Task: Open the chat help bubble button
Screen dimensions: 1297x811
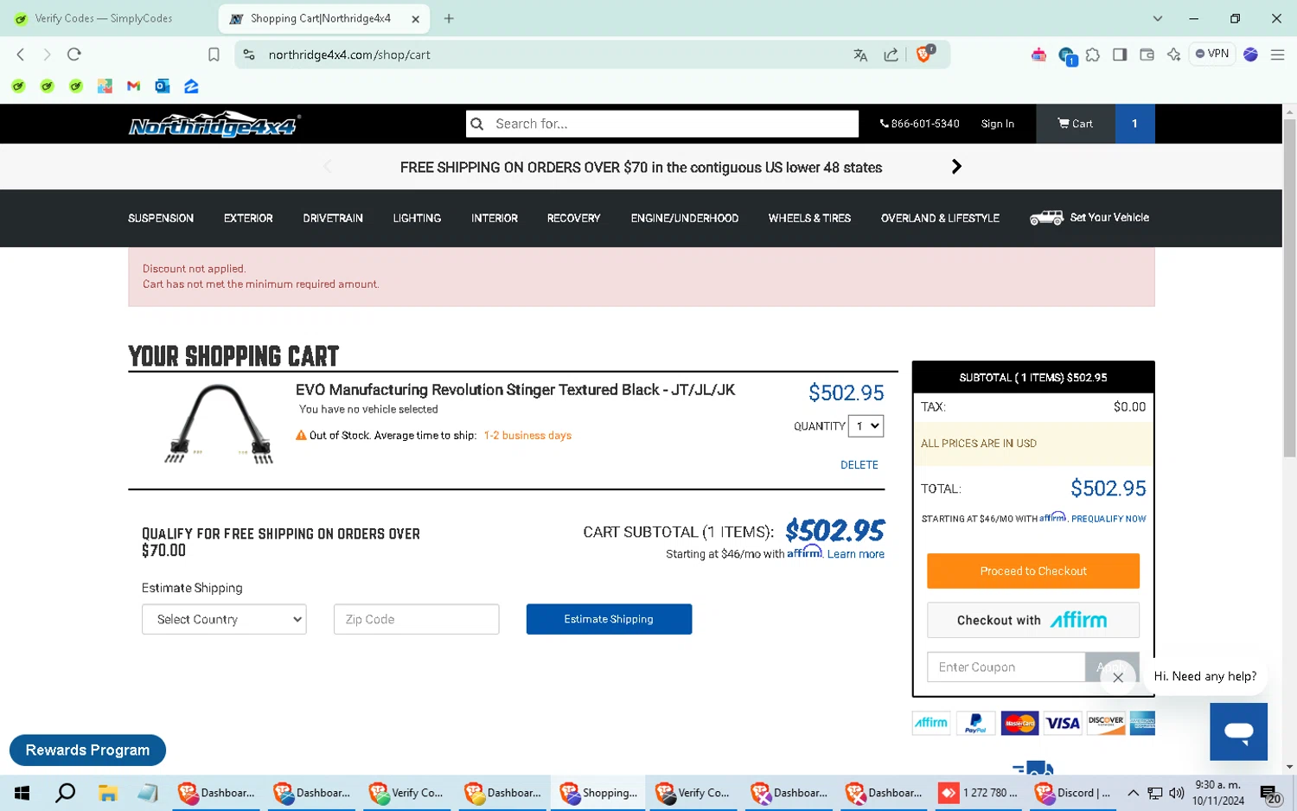Action: click(1238, 731)
